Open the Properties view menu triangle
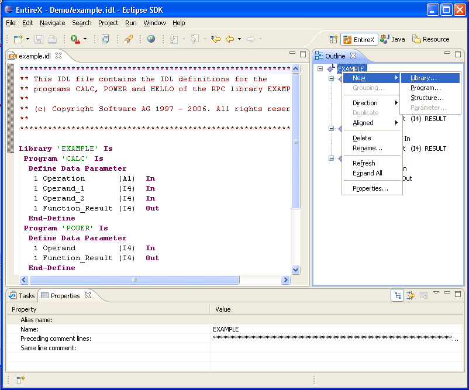This screenshot has height=390, width=469. [436, 293]
